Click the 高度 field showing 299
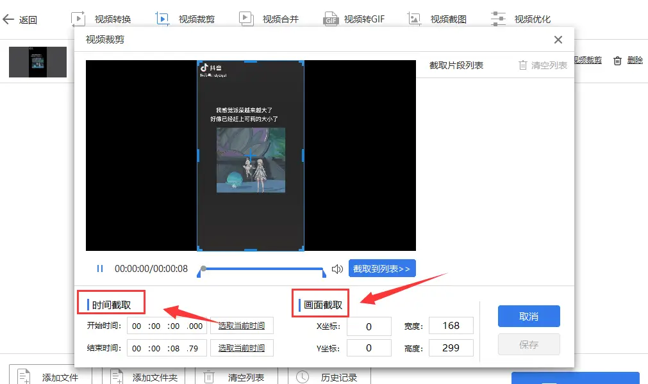Viewport: 648px width, 384px height. (451, 348)
